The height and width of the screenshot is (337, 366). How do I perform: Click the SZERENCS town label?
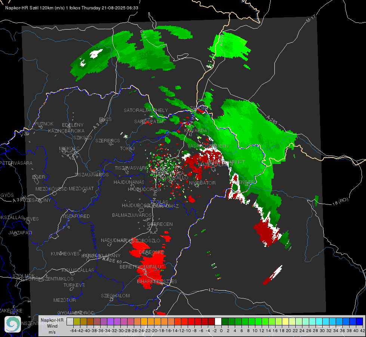pos(108,140)
